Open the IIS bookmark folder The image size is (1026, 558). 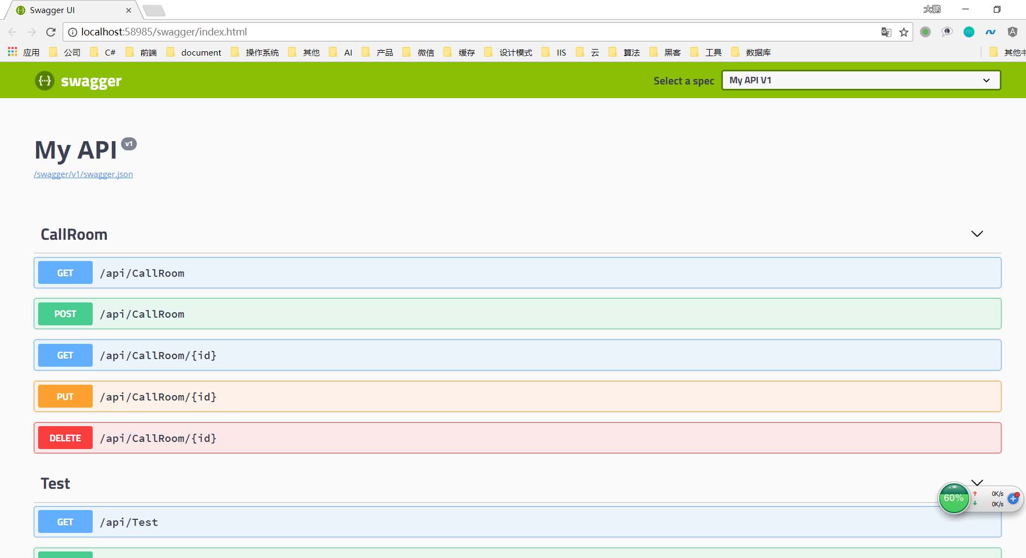554,52
